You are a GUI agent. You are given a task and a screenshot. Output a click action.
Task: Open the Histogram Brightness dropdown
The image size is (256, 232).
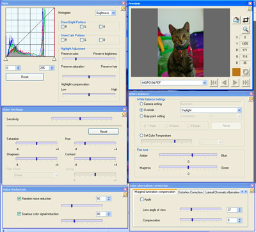point(105,13)
